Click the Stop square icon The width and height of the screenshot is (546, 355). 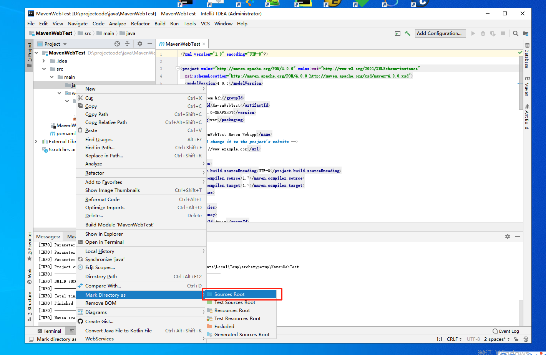(x=503, y=33)
